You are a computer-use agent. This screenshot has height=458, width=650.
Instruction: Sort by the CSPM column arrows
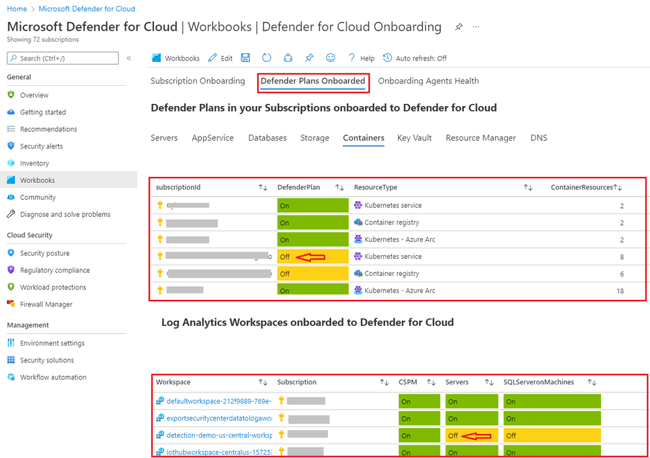[x=431, y=382]
